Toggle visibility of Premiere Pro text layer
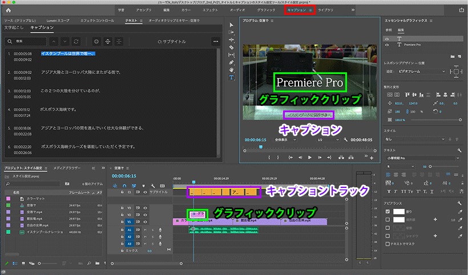The image size is (468, 275). pos(387,45)
